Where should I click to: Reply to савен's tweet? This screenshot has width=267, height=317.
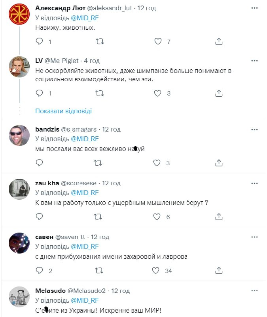tap(39, 271)
